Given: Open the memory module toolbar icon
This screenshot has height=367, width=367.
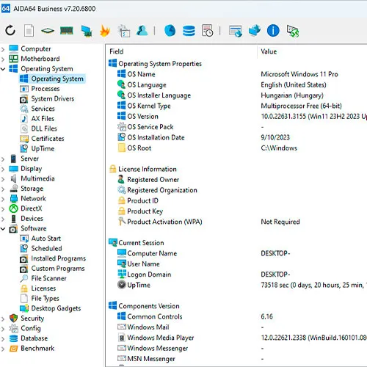Looking at the screenshot, I should point(67,31).
